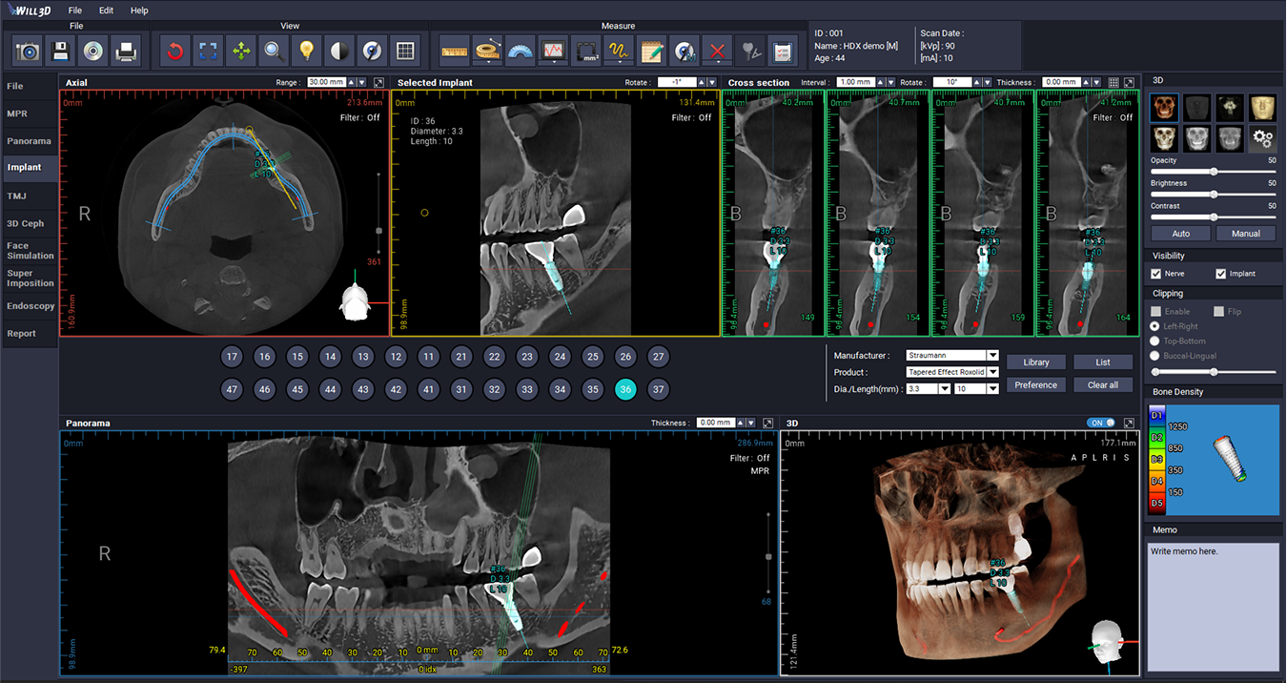Toggle the Nerve visibility checkbox

click(x=1156, y=274)
